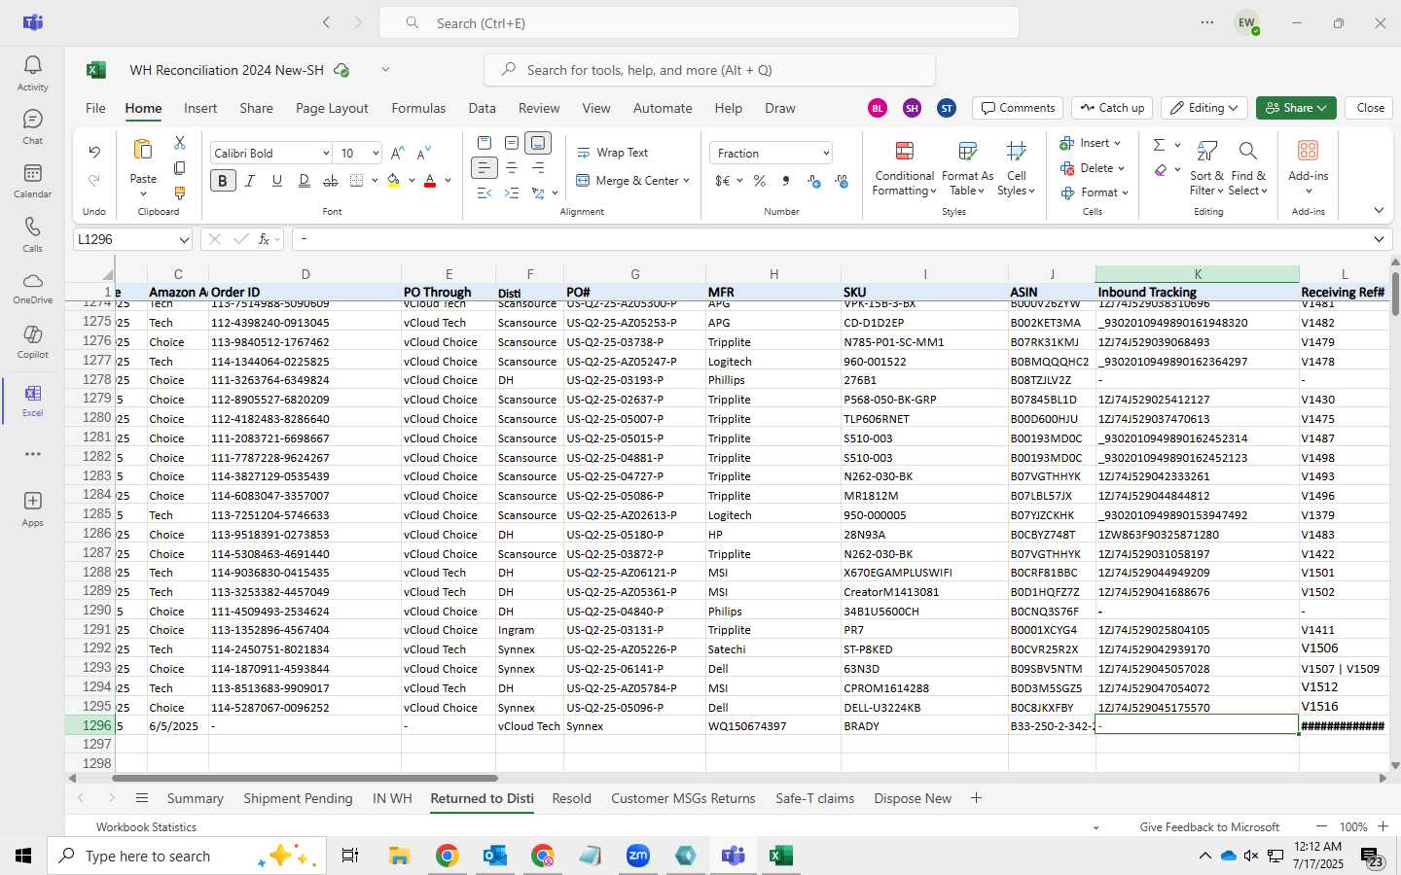The image size is (1401, 875).
Task: Open Teams Calendar in sidebar
Action: click(x=32, y=180)
